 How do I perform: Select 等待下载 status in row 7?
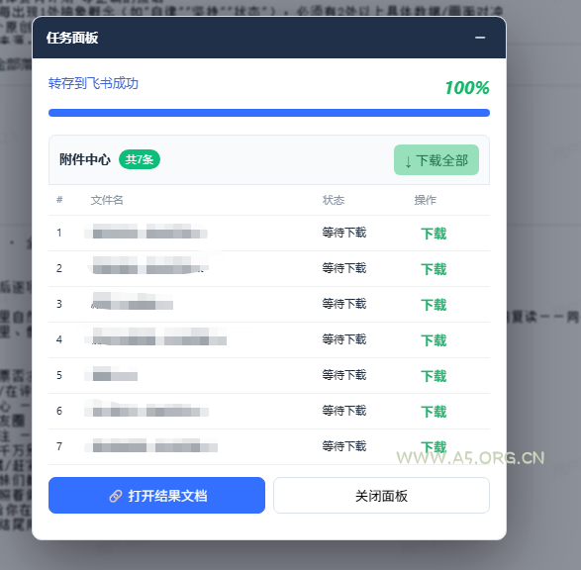(344, 446)
